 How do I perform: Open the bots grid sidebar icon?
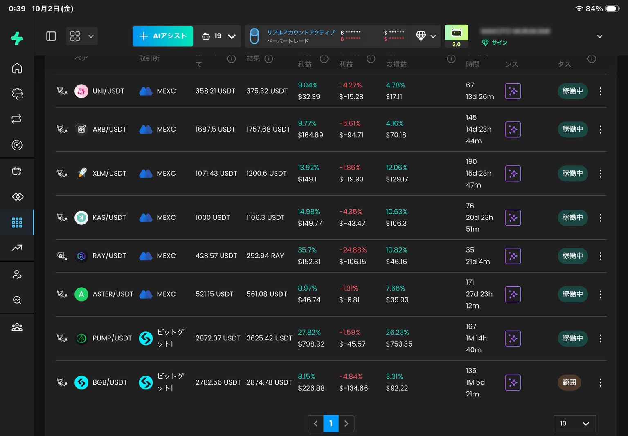pyautogui.click(x=17, y=223)
